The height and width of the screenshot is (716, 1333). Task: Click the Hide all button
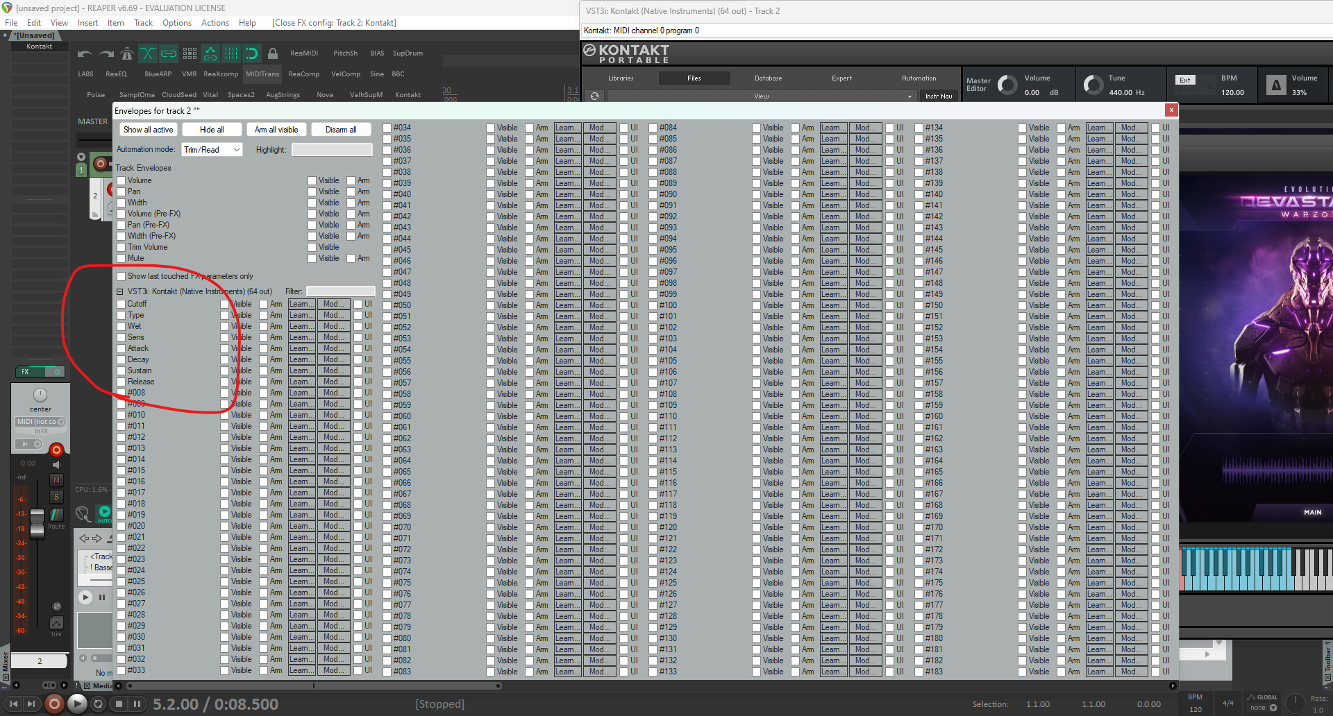[x=212, y=130]
